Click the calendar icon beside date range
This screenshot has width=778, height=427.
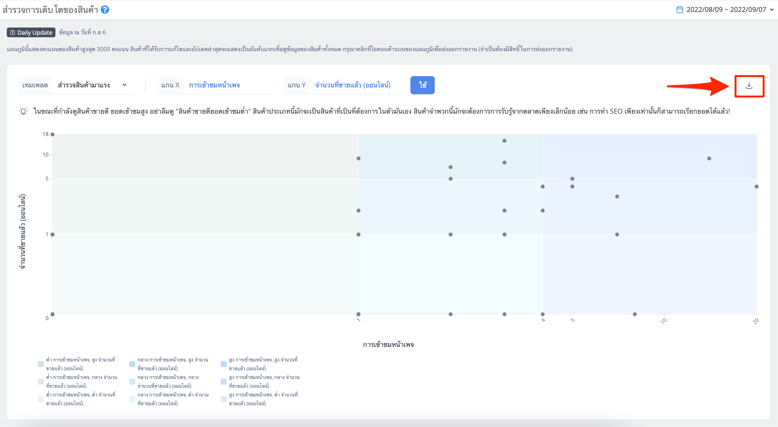tap(679, 10)
